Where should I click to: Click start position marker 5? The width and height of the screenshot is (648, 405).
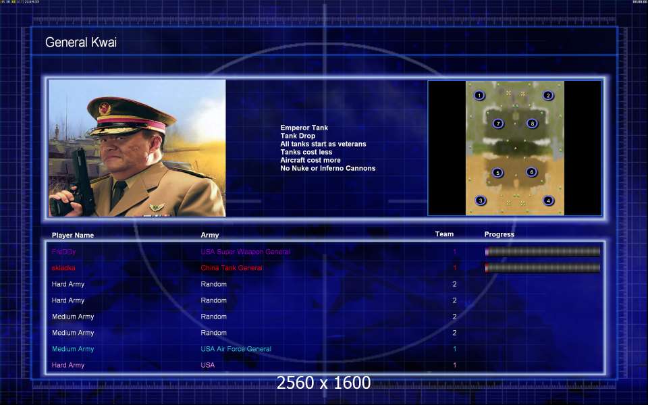click(x=497, y=173)
